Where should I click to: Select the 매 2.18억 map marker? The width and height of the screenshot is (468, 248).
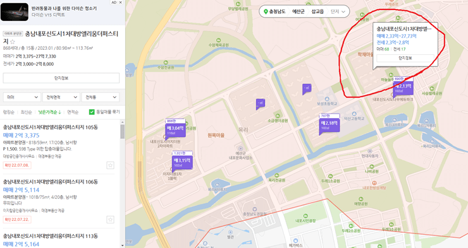pyautogui.click(x=329, y=125)
